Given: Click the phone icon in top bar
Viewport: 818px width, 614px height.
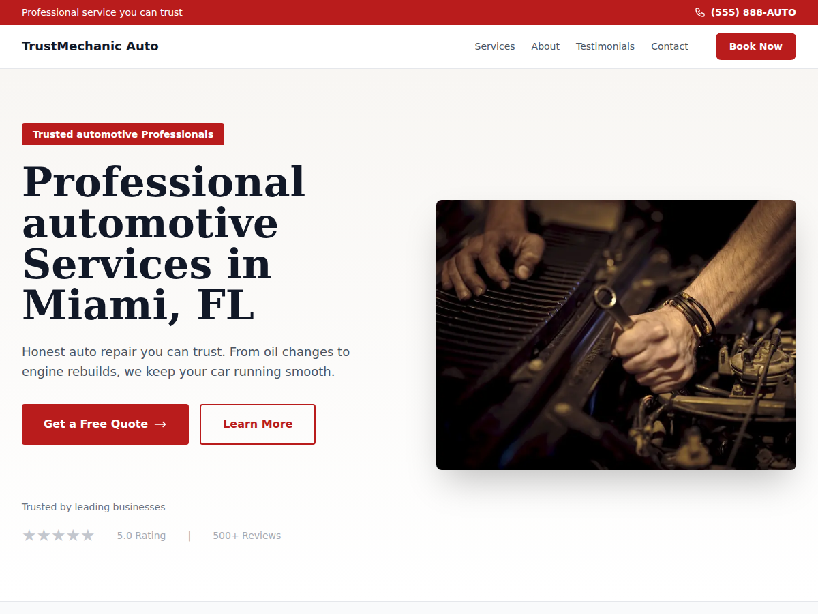Looking at the screenshot, I should point(700,12).
